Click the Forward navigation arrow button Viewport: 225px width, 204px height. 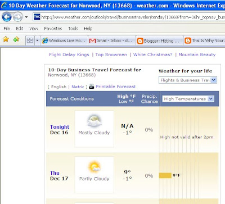tap(18, 17)
